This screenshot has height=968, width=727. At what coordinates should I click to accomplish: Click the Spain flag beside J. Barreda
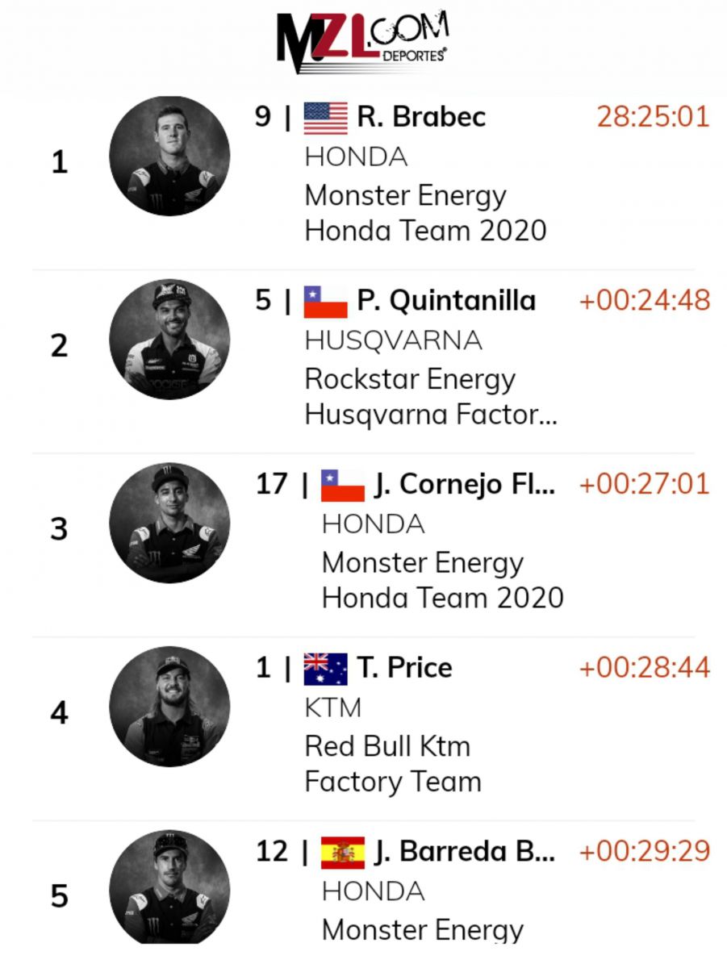point(343,853)
